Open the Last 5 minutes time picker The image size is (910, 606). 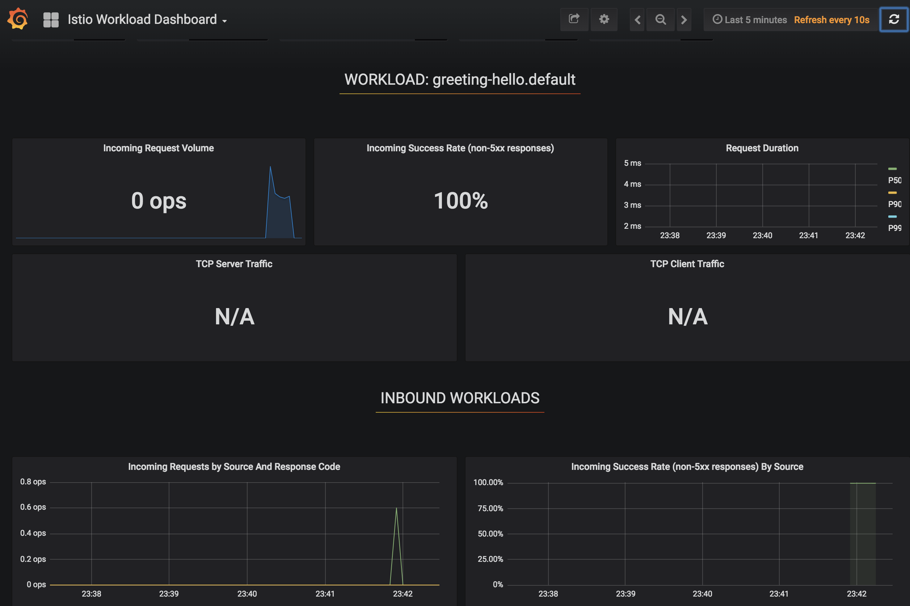click(750, 20)
